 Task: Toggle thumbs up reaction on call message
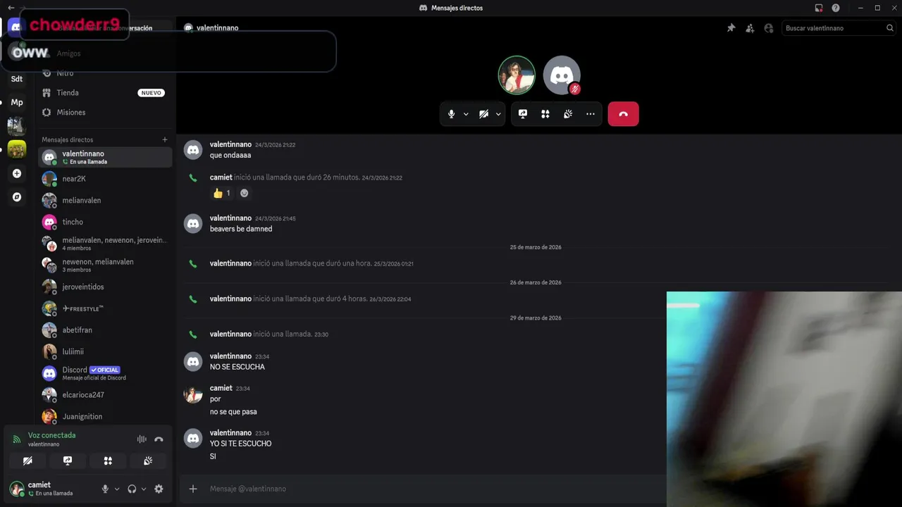coord(222,193)
